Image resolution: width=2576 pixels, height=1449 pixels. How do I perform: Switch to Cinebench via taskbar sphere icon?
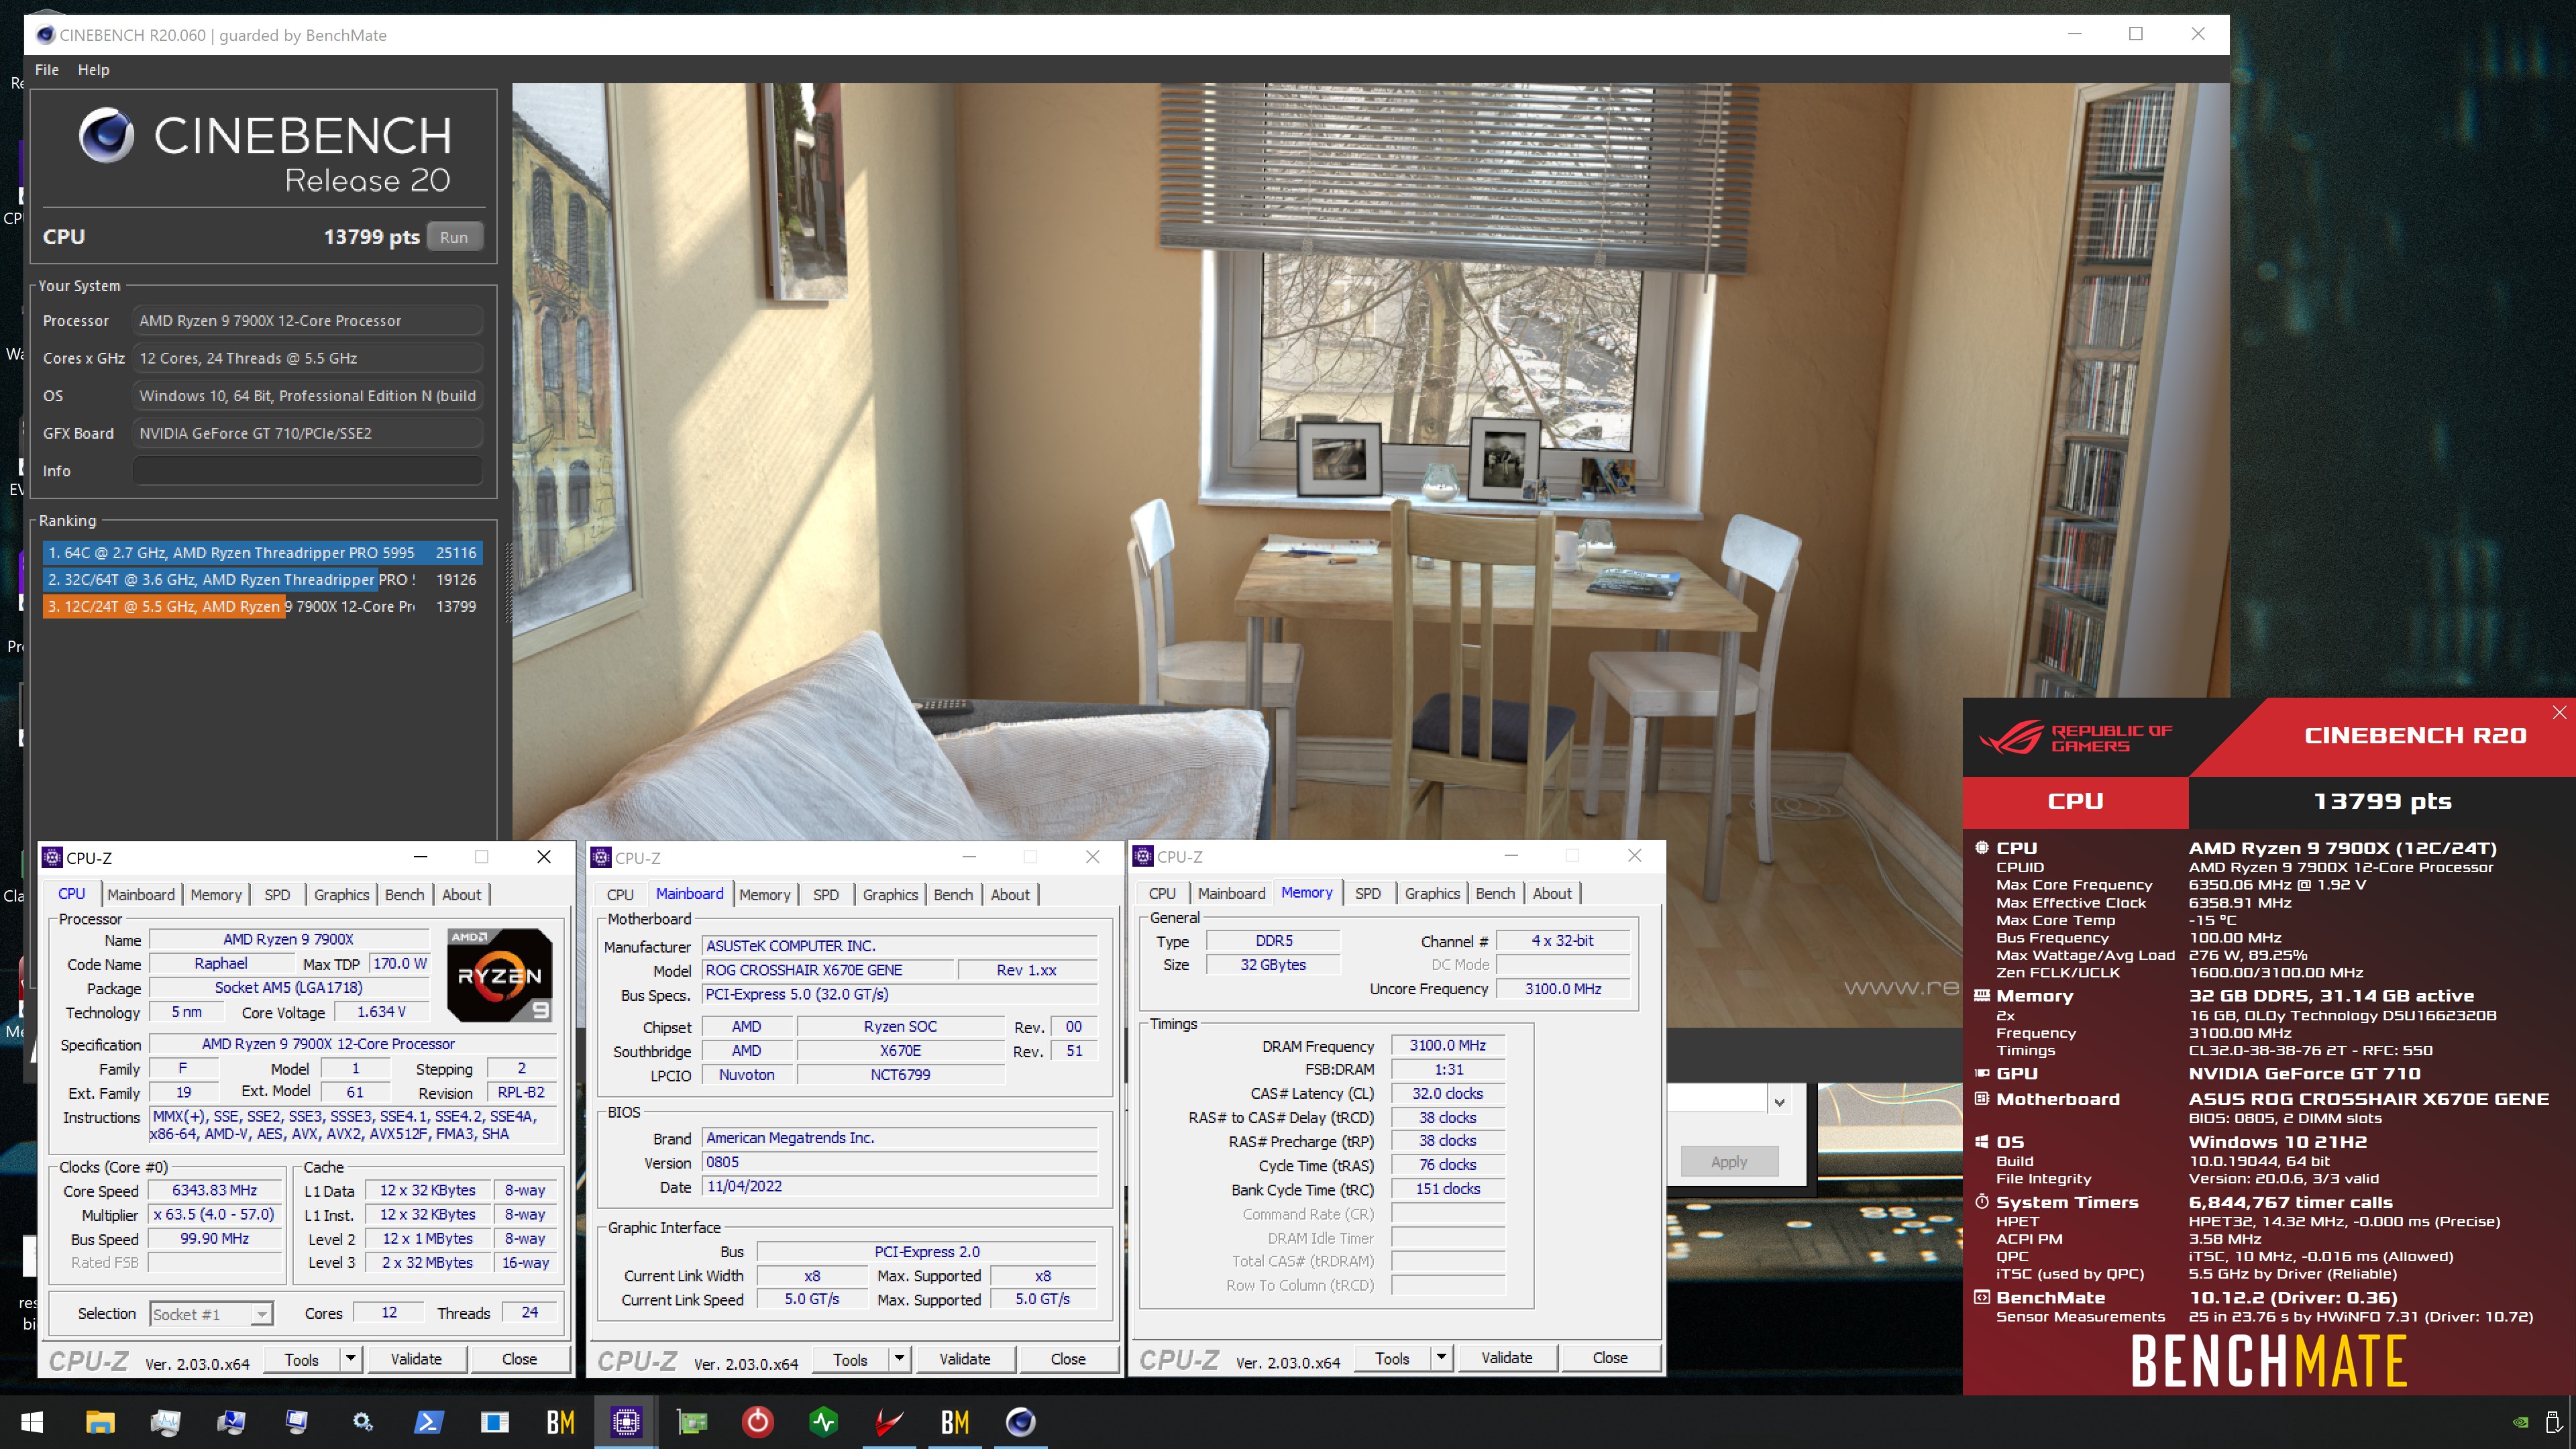click(x=1020, y=1422)
